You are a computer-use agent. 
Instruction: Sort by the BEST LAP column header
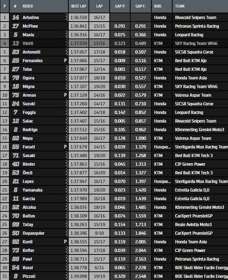tap(77, 6)
